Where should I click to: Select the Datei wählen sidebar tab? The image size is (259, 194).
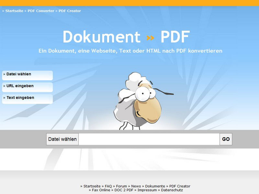[x=28, y=75]
